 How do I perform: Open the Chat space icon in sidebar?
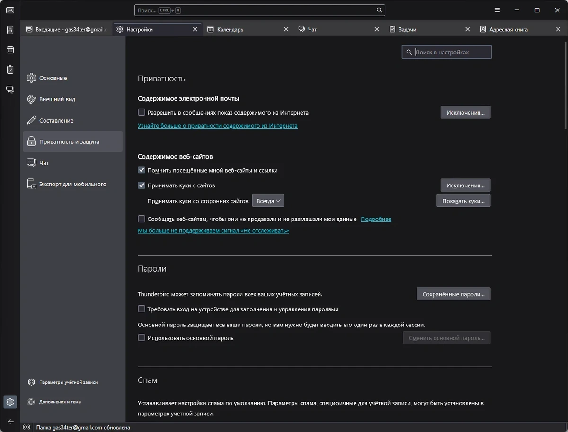point(10,89)
